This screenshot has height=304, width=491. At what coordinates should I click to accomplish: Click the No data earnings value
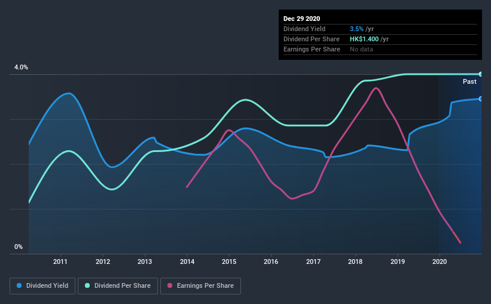[361, 49]
